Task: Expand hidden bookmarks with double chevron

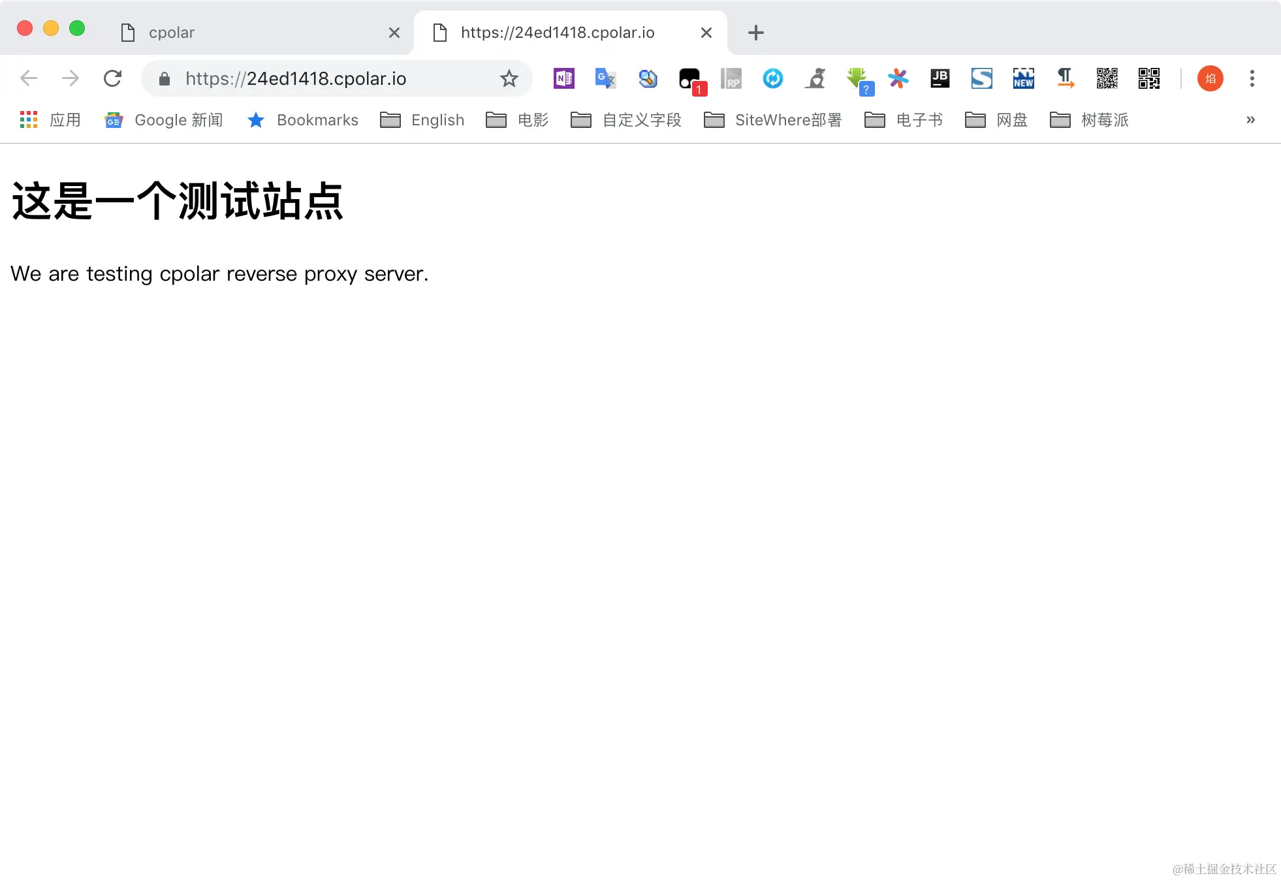Action: 1250,120
